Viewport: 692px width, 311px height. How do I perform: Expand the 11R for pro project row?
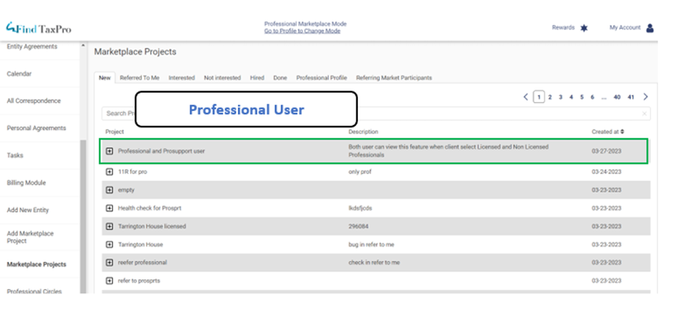[110, 171]
